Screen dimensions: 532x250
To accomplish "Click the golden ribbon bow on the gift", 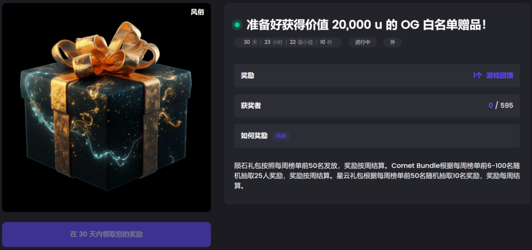I will pos(107,47).
